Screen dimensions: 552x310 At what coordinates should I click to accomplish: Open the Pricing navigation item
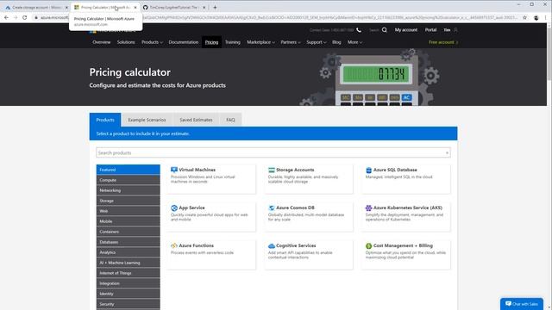click(x=211, y=42)
